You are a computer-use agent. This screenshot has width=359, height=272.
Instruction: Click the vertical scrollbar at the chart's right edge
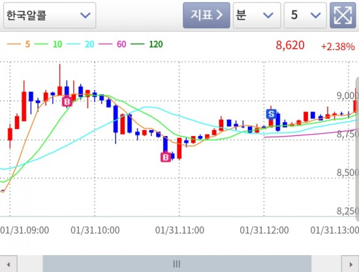(x=357, y=150)
